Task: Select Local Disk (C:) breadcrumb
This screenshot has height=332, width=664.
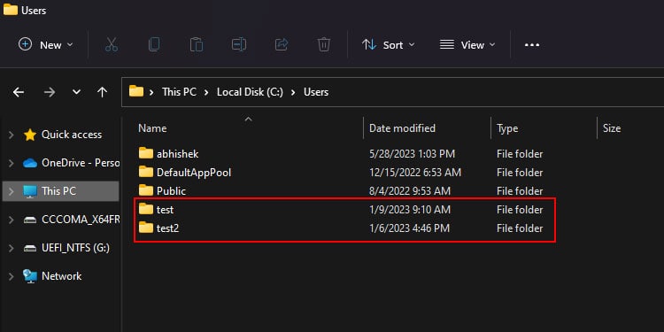Action: 250,92
